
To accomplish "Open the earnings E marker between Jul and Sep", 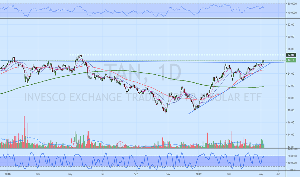I will point(120,144).
